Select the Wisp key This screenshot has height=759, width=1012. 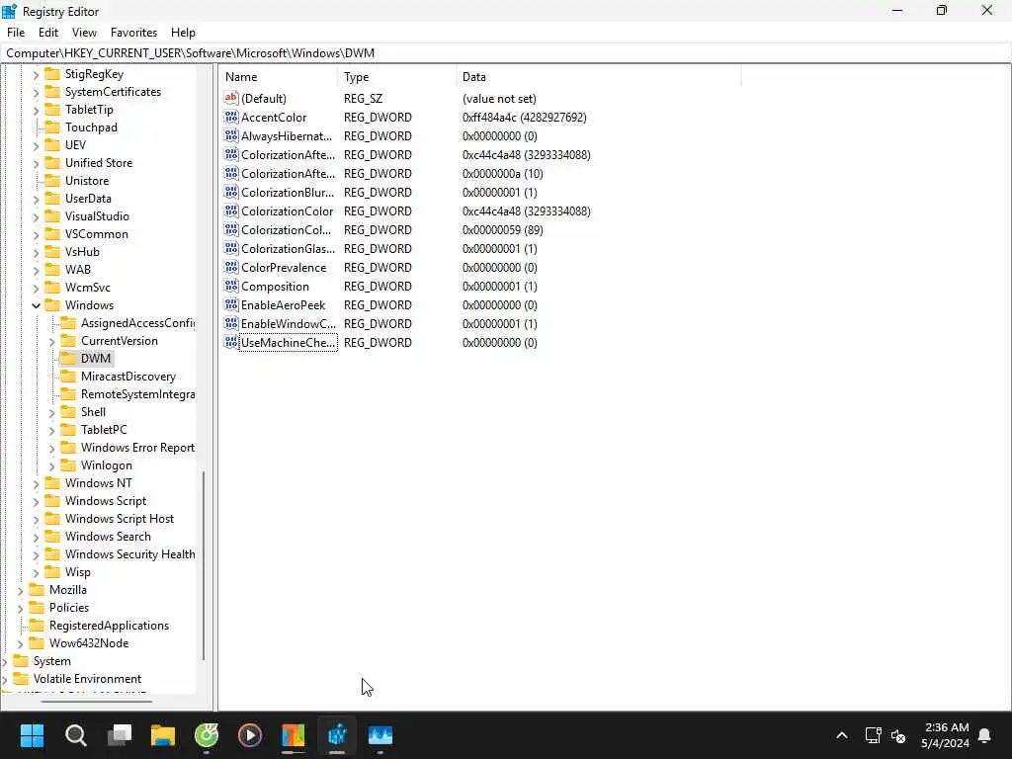click(x=77, y=572)
